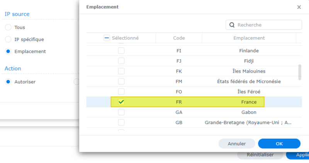Sort by the Emplacement column header

(x=249, y=38)
